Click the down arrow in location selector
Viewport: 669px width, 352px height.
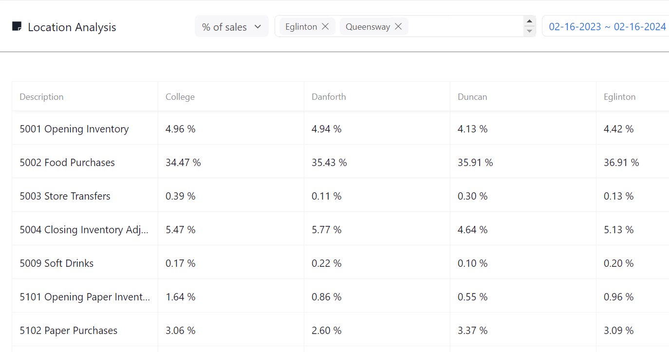[x=529, y=31]
